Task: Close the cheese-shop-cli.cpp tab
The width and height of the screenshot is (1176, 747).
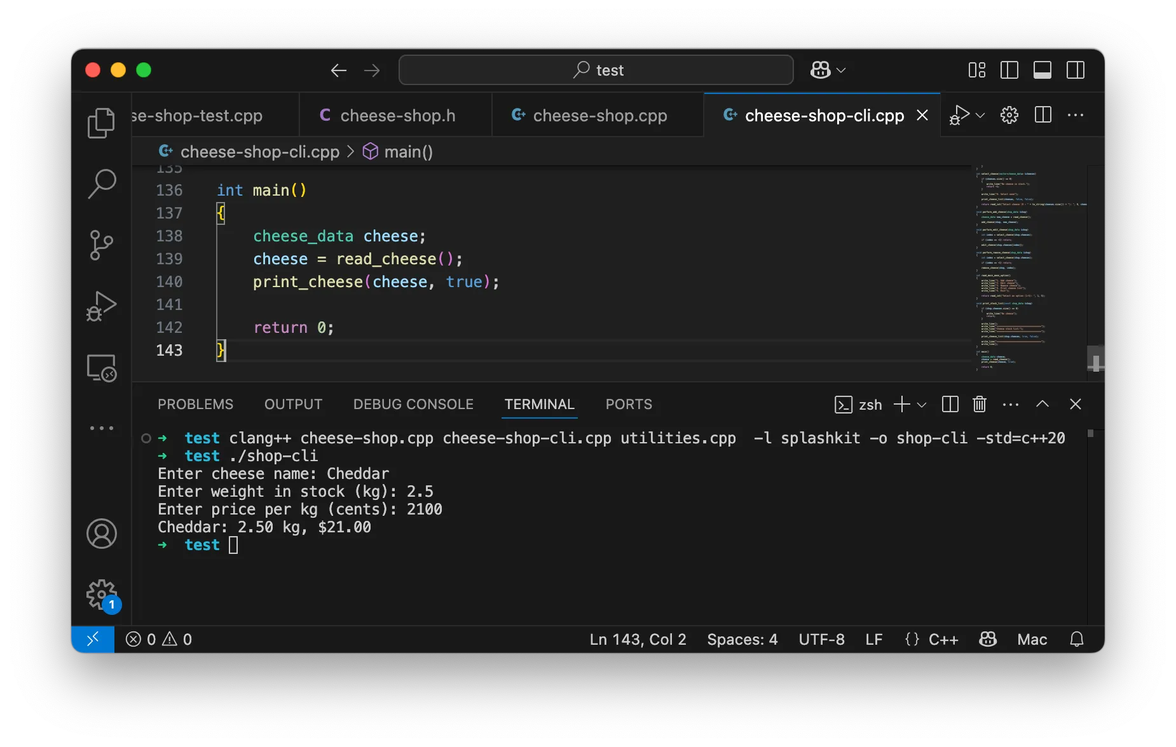Action: coord(922,115)
